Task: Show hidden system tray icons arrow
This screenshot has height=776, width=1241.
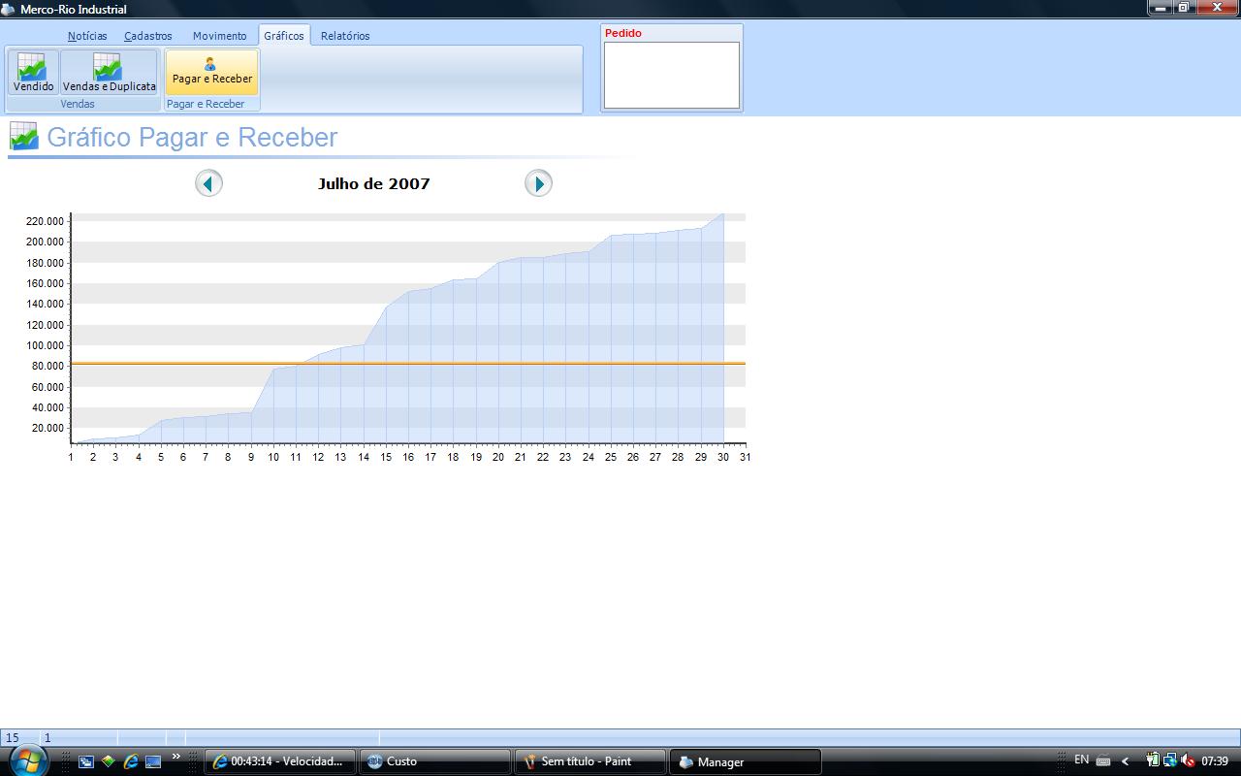Action: tap(1125, 761)
